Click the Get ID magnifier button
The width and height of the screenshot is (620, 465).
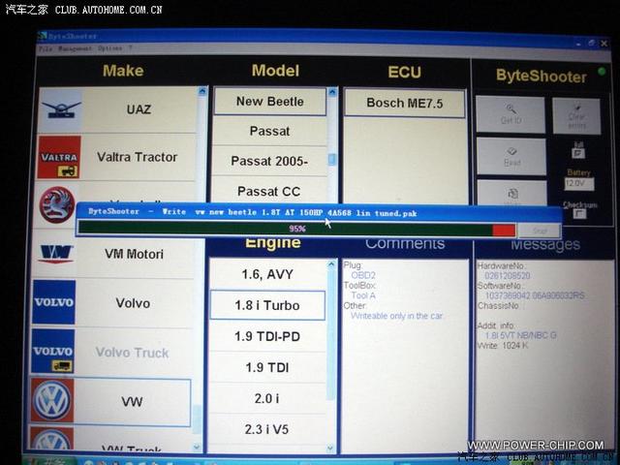[511, 114]
